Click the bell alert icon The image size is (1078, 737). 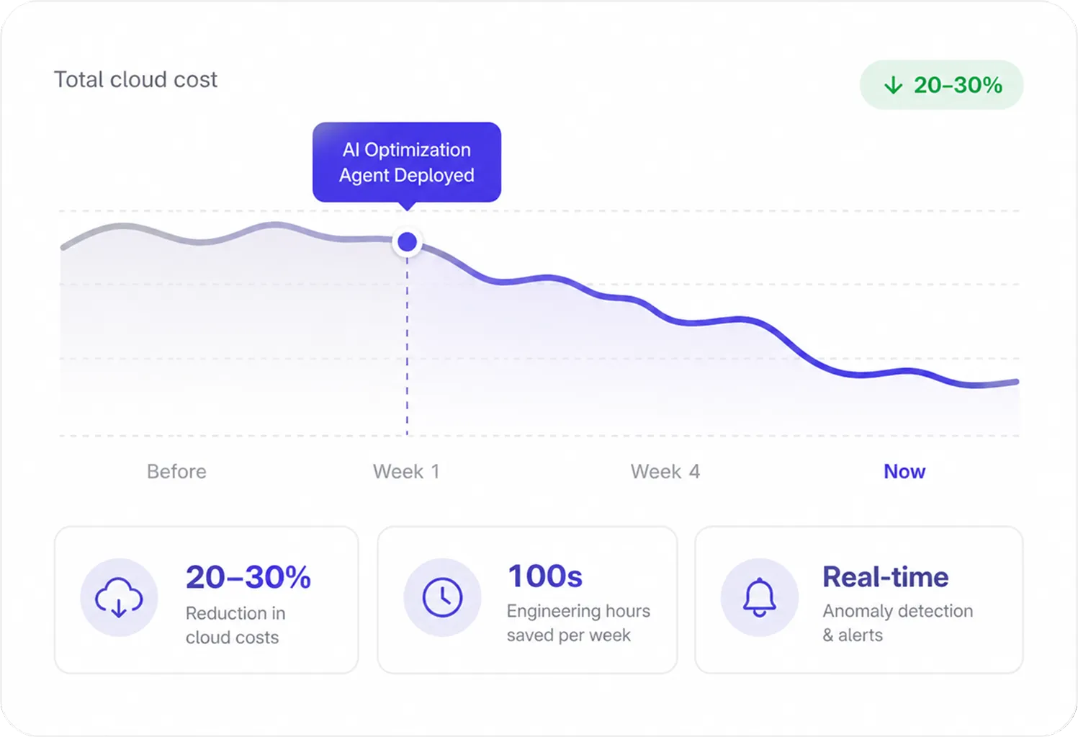(760, 597)
